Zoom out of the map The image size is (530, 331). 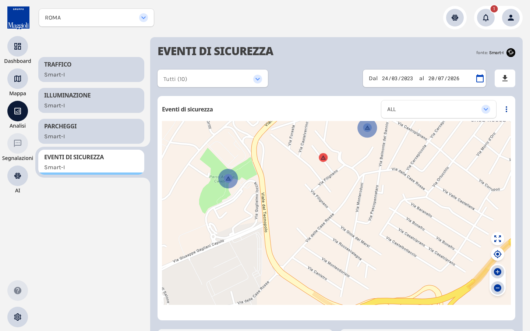pyautogui.click(x=498, y=288)
